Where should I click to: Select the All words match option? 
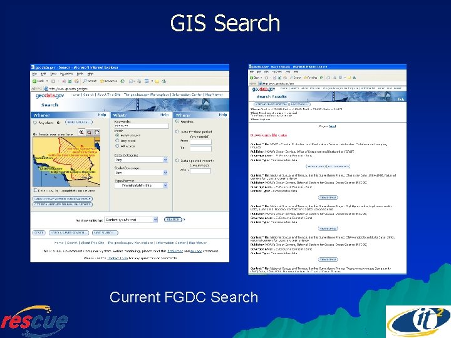point(117,146)
